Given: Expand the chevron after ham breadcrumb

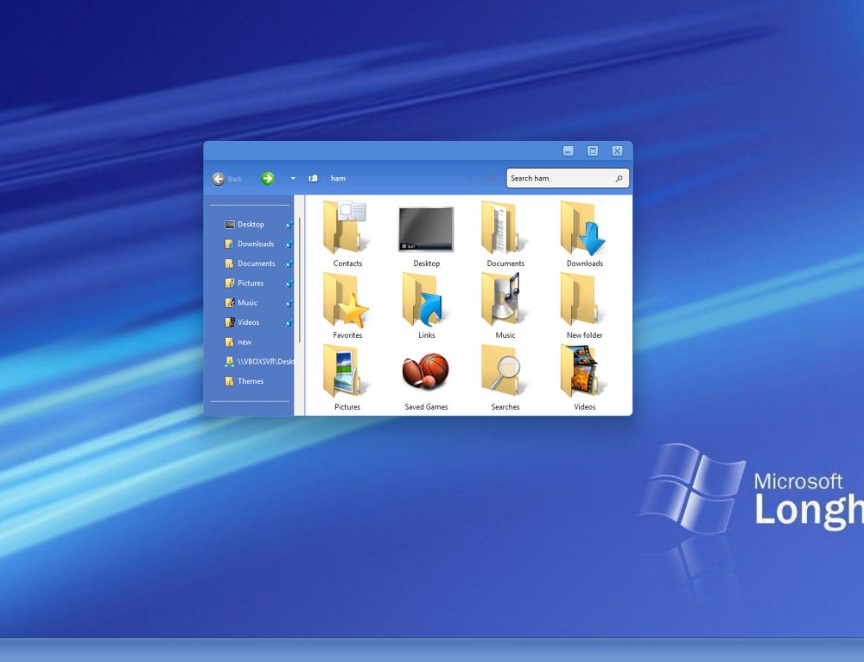Looking at the screenshot, I should (x=353, y=179).
